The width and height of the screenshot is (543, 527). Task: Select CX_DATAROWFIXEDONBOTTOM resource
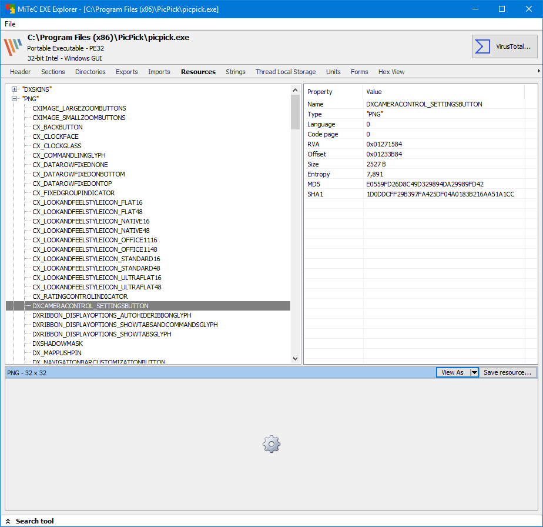pyautogui.click(x=79, y=174)
